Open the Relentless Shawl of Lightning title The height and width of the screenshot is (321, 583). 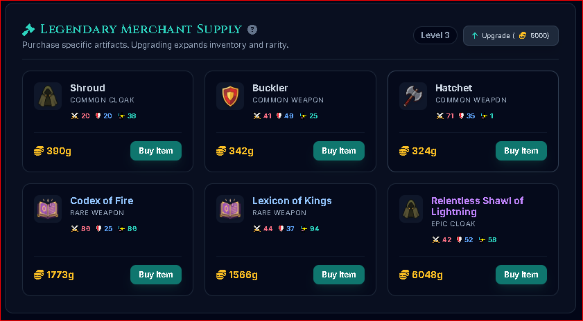(x=477, y=206)
